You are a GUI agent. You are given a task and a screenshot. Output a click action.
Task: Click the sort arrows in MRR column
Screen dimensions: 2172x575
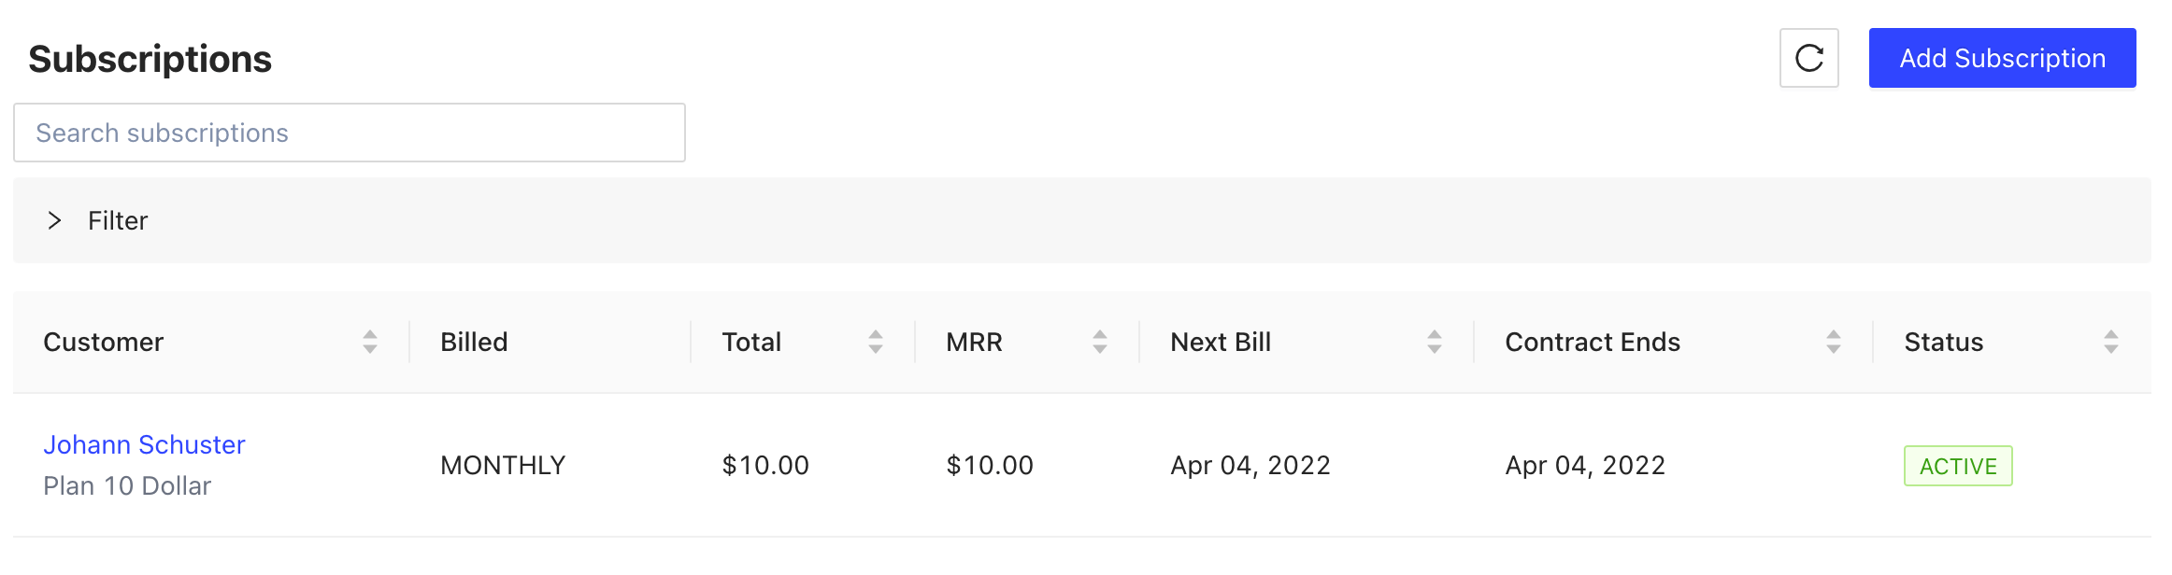click(x=1100, y=342)
